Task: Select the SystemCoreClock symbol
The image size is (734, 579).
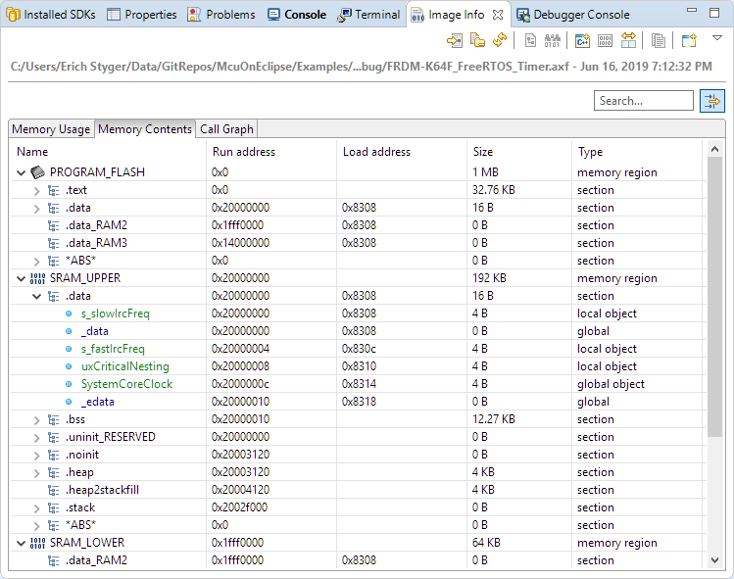Action: (126, 384)
